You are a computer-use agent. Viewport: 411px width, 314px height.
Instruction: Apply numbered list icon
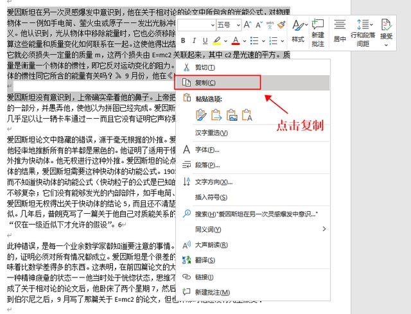pos(273,40)
